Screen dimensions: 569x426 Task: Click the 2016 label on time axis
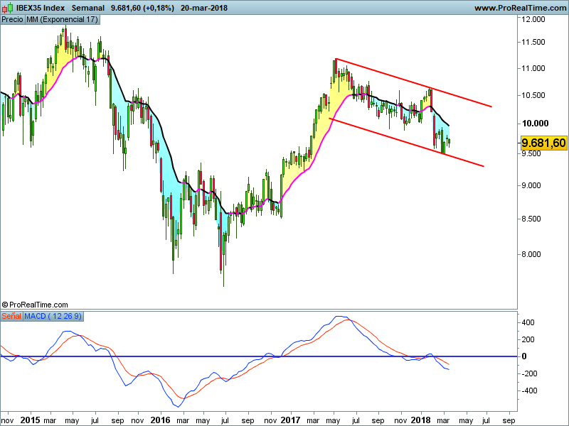[160, 420]
